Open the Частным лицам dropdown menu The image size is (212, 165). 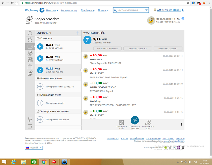pos(69,10)
